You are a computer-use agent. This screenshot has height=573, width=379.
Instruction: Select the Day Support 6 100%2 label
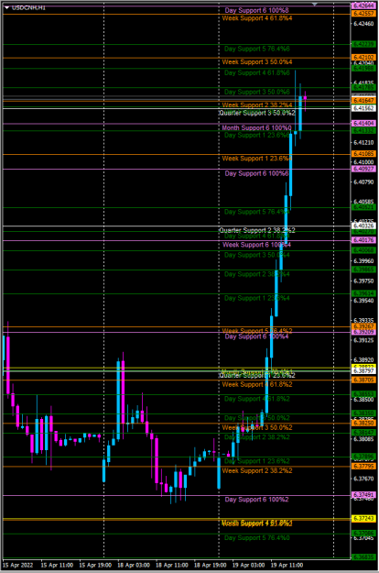256,499
